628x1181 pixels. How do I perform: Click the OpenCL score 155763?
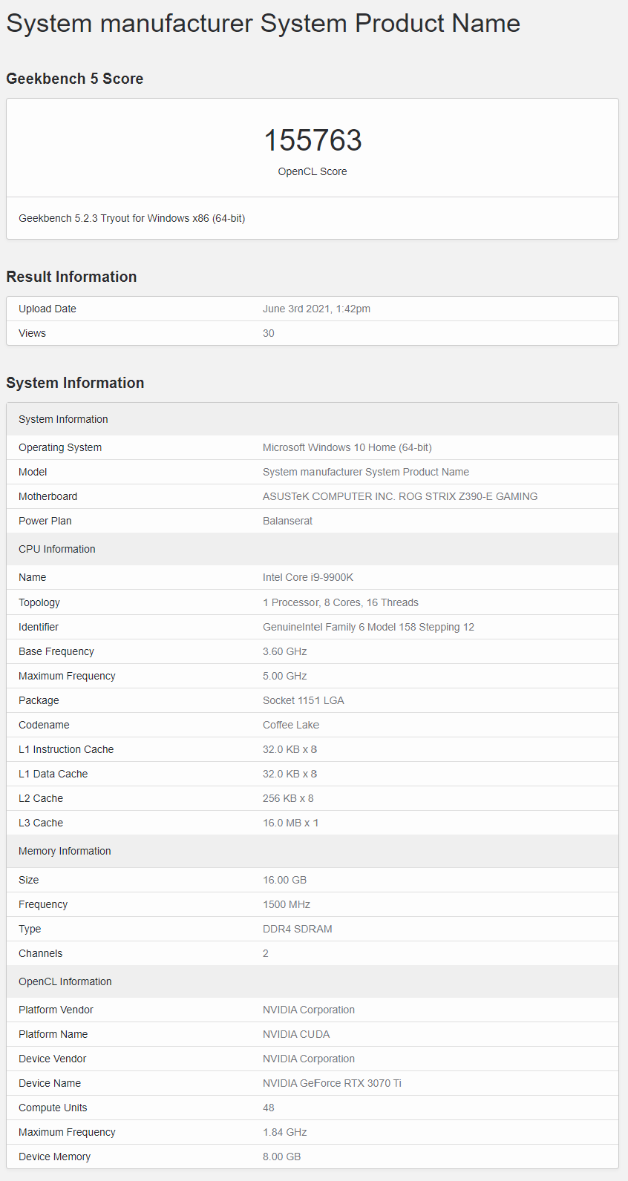[x=313, y=140]
